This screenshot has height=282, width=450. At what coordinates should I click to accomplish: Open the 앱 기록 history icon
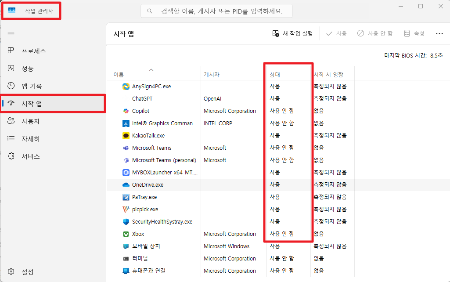click(11, 86)
